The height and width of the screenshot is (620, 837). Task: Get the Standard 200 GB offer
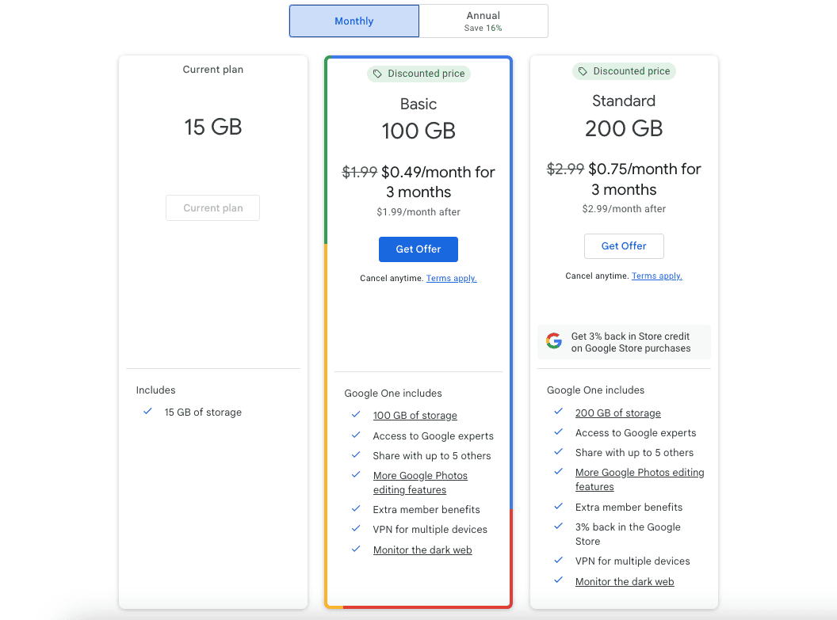click(624, 245)
